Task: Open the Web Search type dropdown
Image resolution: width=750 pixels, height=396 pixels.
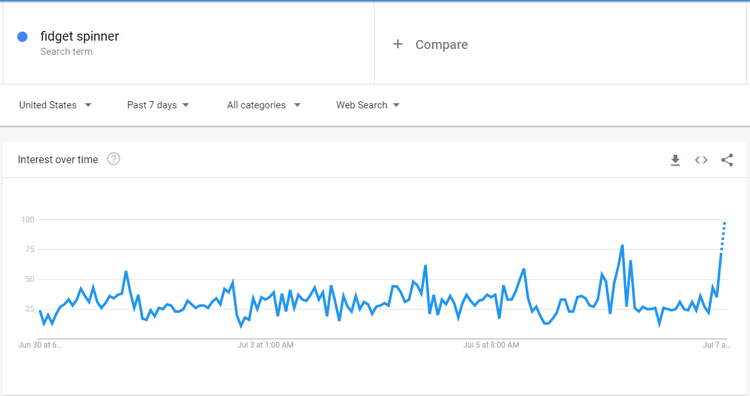Action: click(368, 105)
